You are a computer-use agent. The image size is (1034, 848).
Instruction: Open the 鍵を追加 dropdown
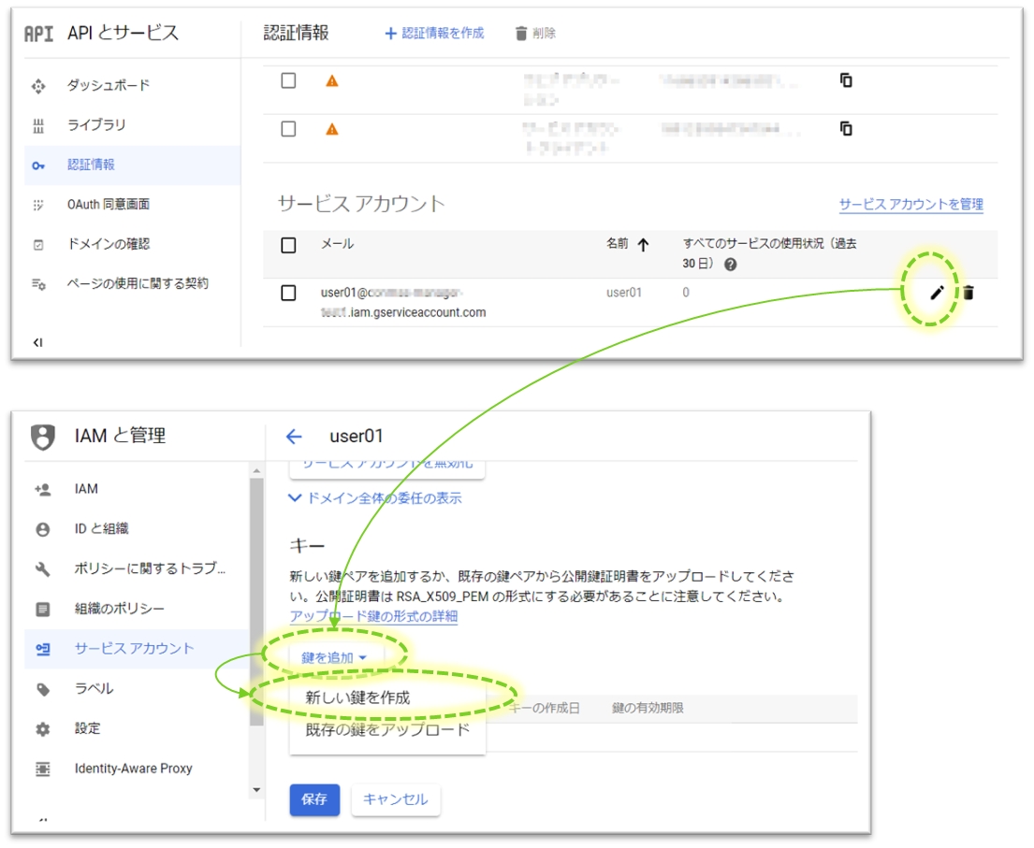(x=334, y=658)
